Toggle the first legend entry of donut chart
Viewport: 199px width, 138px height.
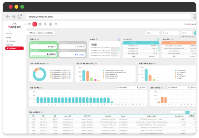[51, 70]
